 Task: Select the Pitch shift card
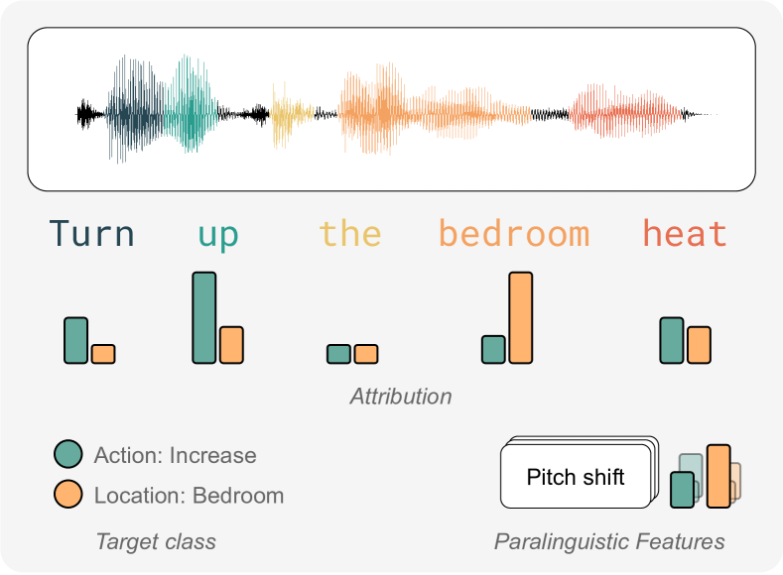[x=576, y=478]
